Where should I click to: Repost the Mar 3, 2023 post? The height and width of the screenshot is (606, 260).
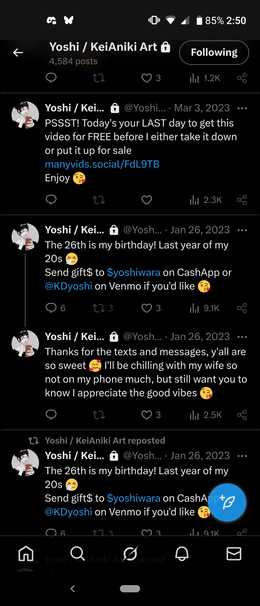(99, 200)
